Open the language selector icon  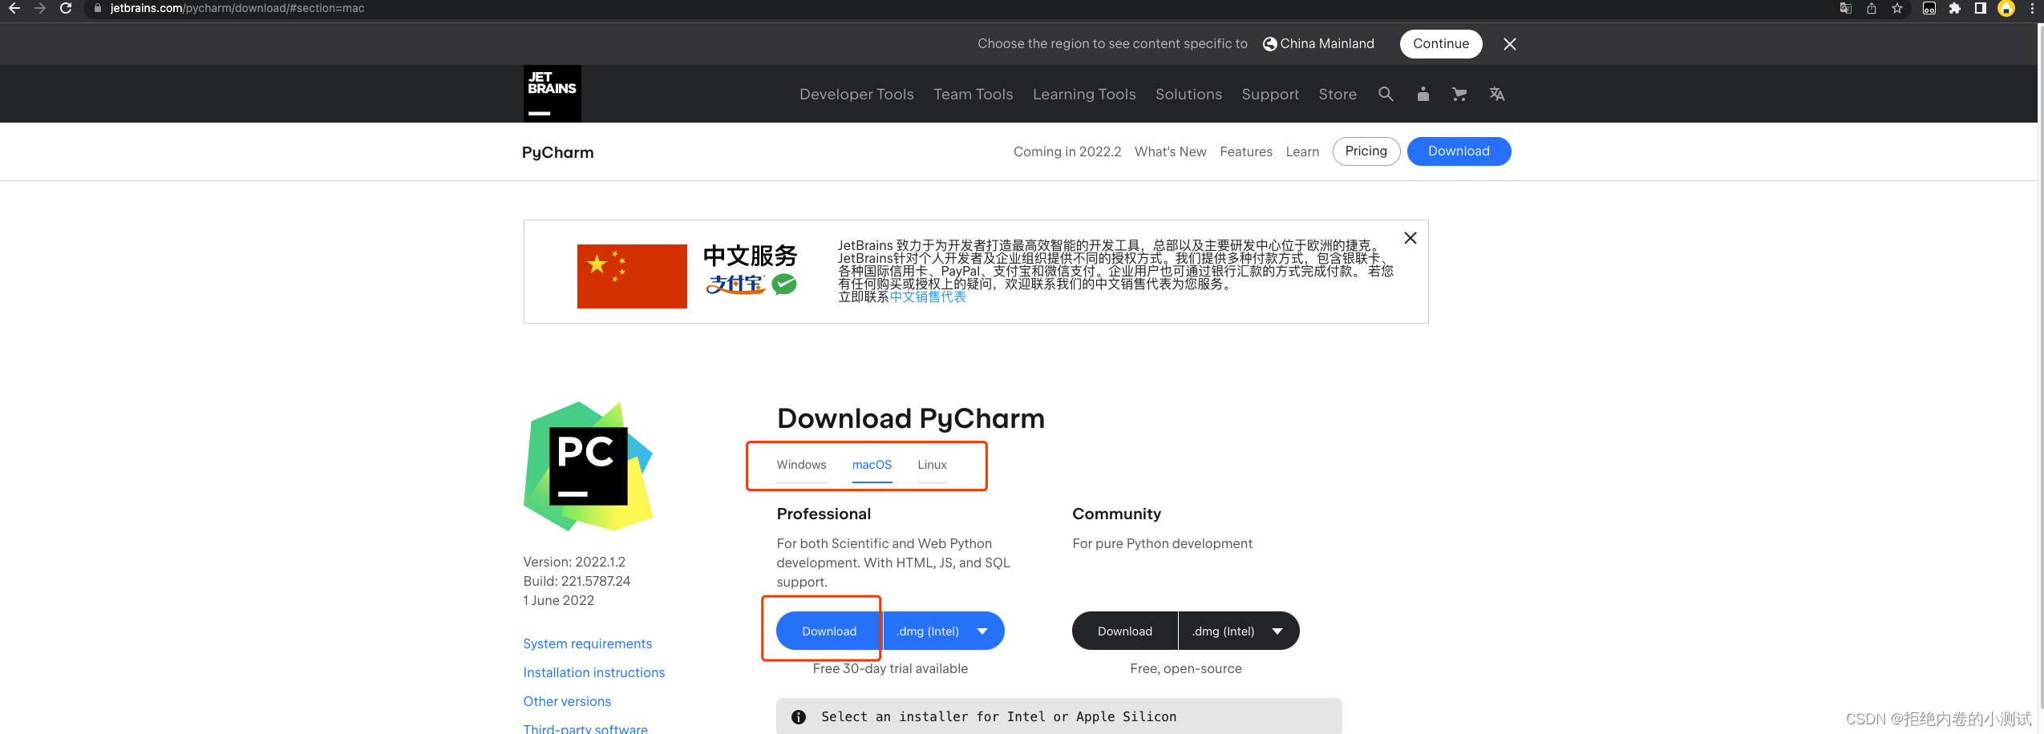1496,94
